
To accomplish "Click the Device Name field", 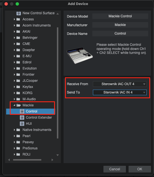I will [x=120, y=34].
